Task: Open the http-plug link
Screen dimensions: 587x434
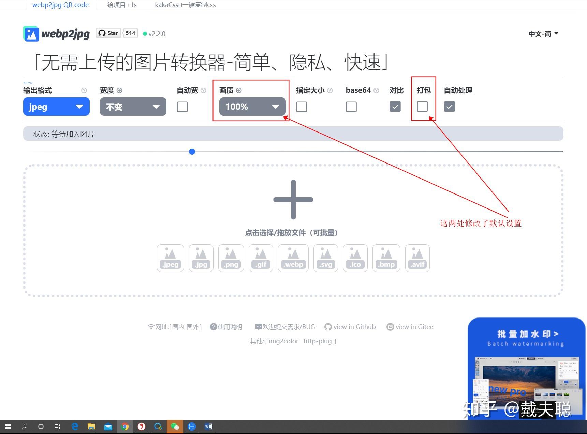Action: pos(318,341)
